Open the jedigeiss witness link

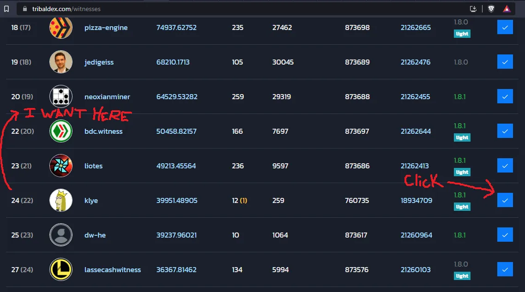[x=99, y=62]
